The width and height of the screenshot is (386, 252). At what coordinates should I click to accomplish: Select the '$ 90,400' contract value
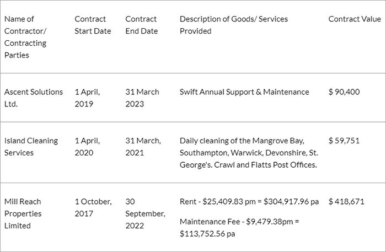[x=344, y=92]
